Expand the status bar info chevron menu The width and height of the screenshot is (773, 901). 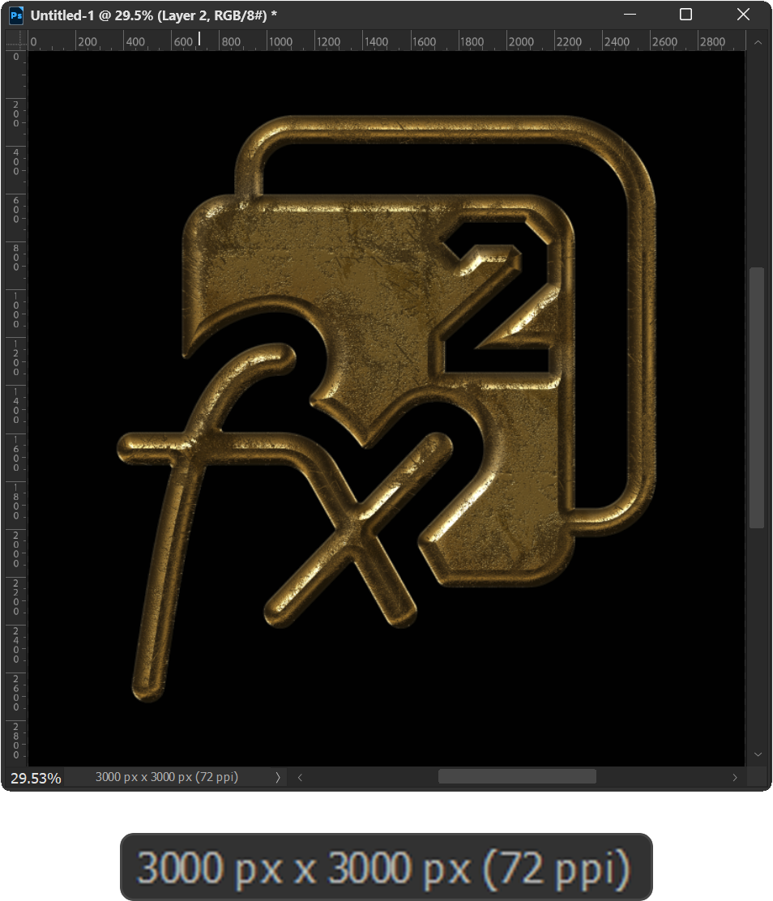(278, 777)
